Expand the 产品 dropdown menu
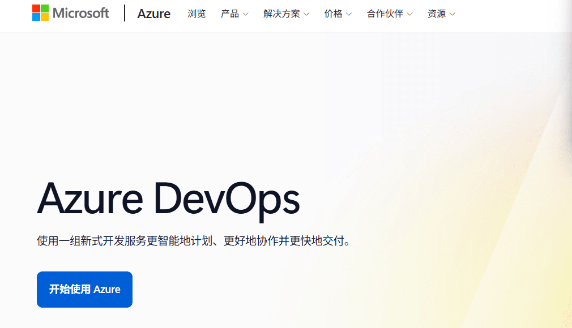Viewport: 572px width, 328px height. click(234, 14)
